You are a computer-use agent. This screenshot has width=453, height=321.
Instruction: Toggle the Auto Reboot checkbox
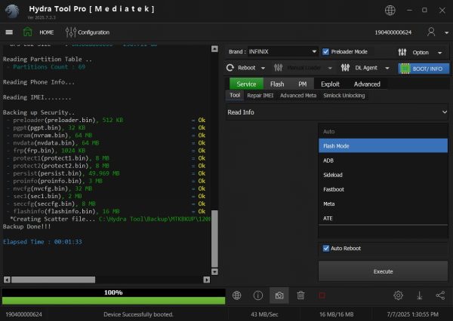326,249
